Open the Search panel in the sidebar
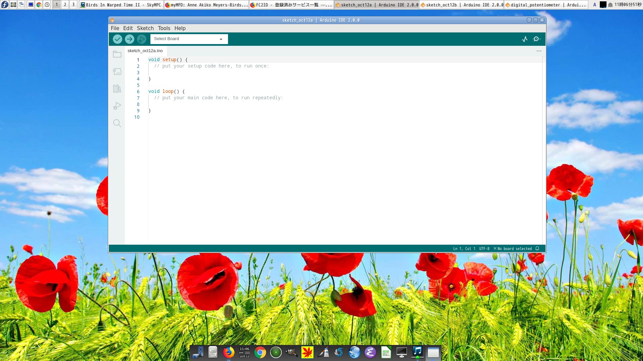The height and width of the screenshot is (361, 643). [117, 123]
